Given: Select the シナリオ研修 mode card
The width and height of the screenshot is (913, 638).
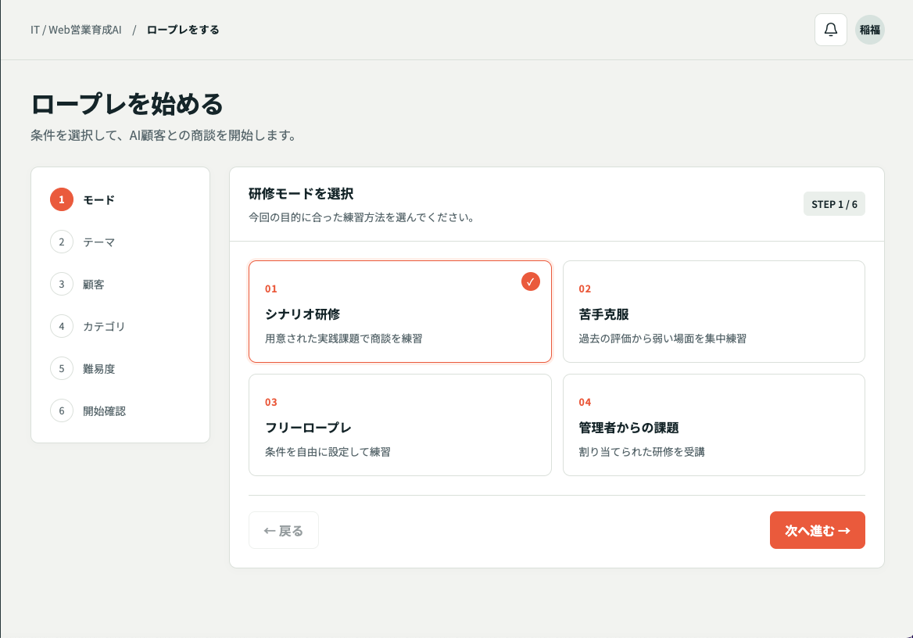Looking at the screenshot, I should point(400,312).
